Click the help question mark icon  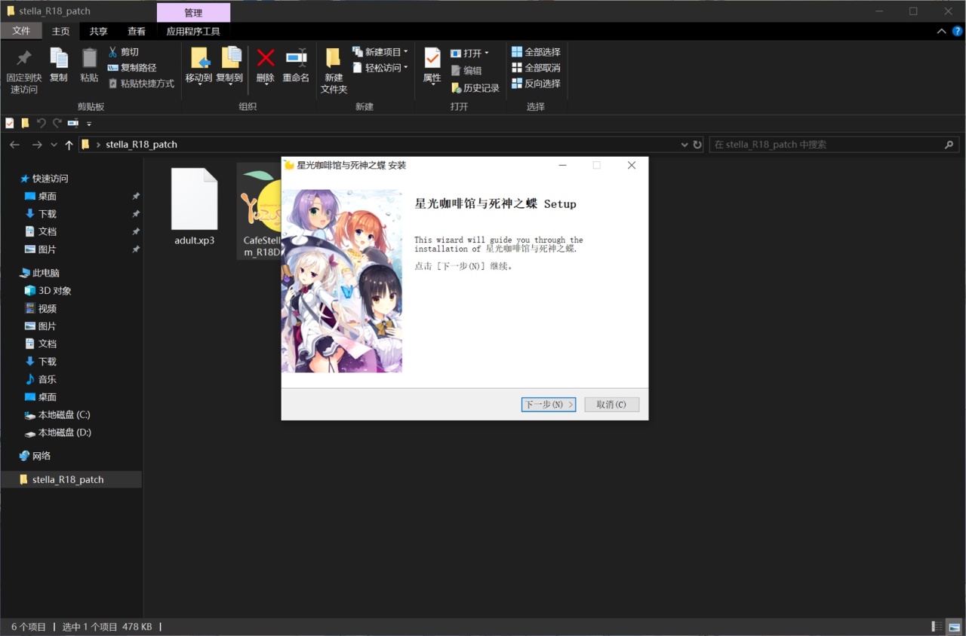coord(957,31)
